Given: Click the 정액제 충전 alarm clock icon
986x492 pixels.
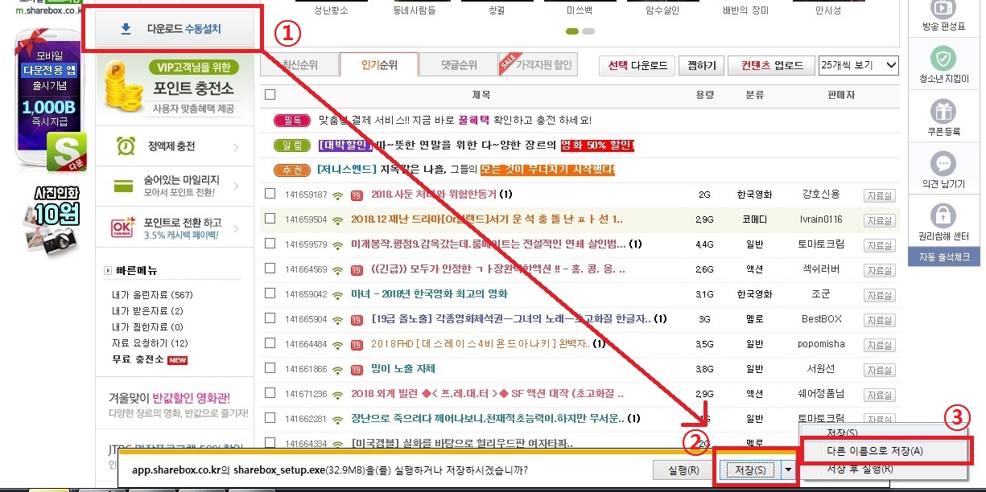Looking at the screenshot, I should 126,147.
